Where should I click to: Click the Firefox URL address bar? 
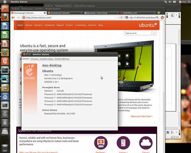pos(71,18)
